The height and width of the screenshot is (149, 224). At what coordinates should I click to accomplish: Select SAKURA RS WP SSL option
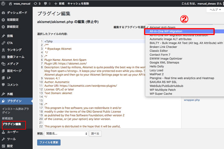(x=185, y=82)
